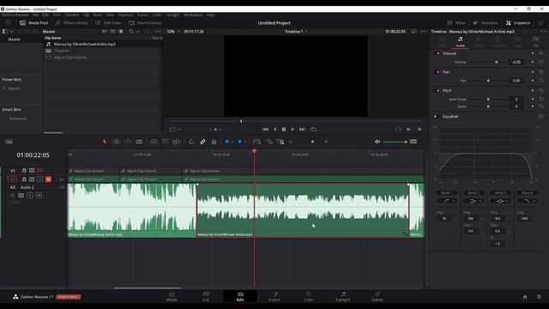
Task: Open the Band 1 filter type dropdown
Action: [447, 201]
